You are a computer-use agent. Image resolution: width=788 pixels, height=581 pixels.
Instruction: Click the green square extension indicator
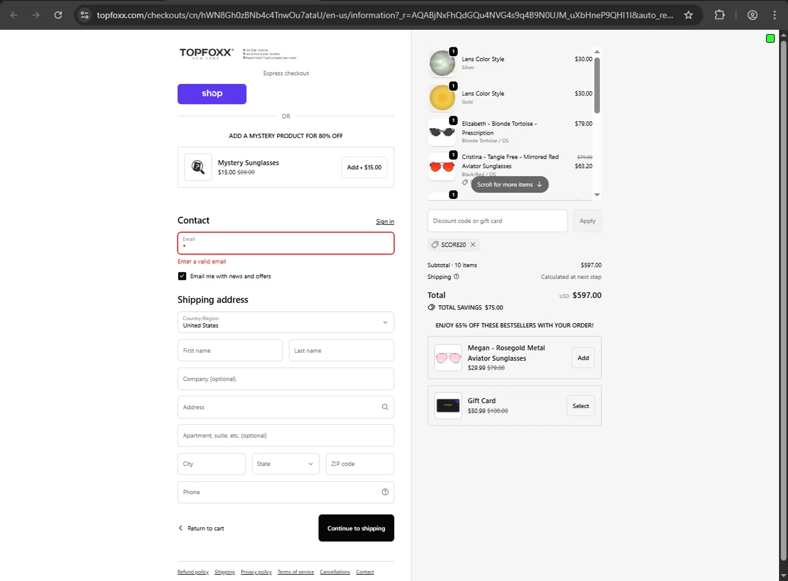tap(770, 38)
